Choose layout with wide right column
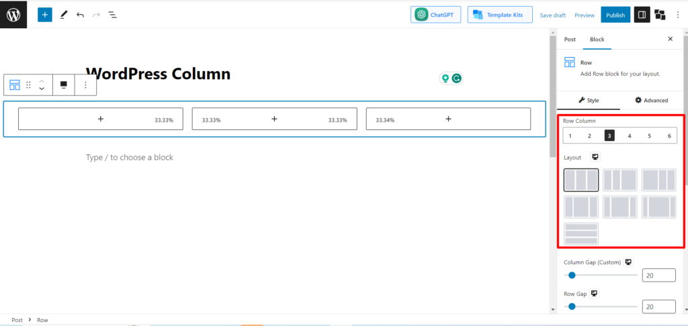 tap(620, 180)
